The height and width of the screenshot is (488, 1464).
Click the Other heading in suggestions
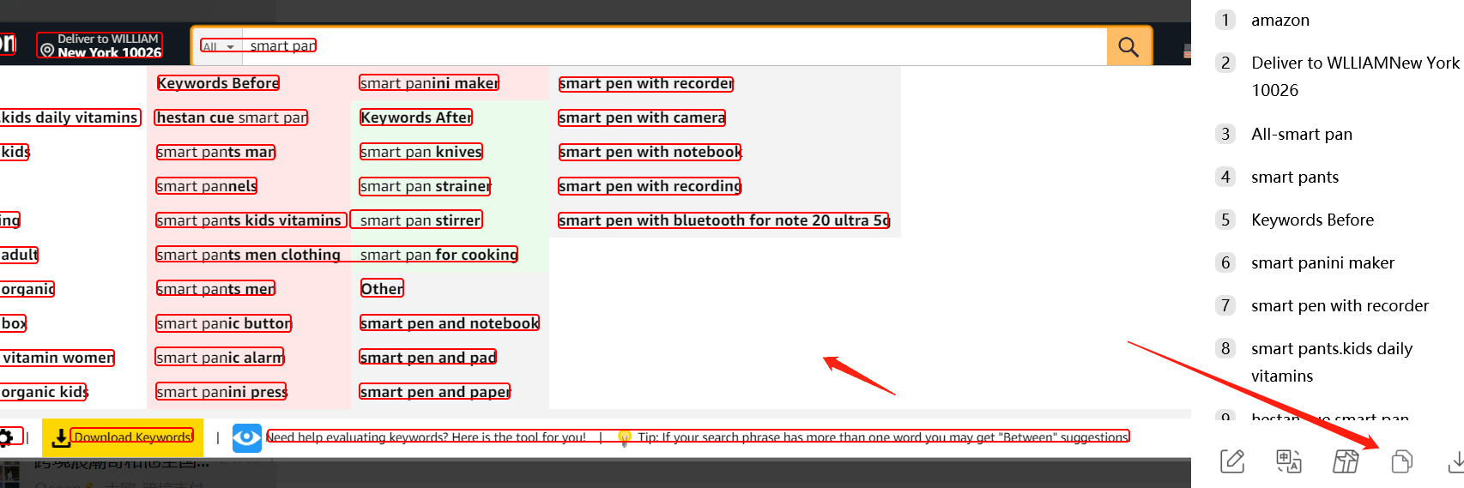coord(382,289)
